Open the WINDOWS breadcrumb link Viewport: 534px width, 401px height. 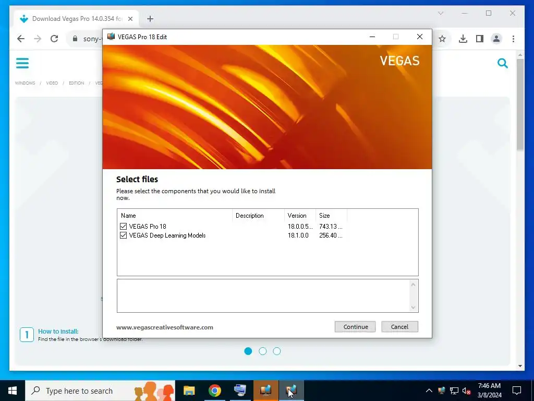pyautogui.click(x=25, y=83)
